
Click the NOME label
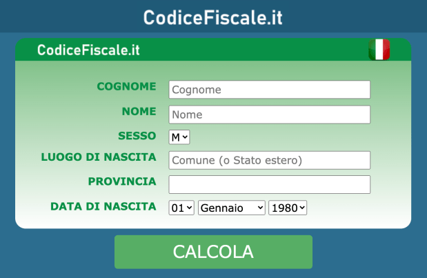coord(139,111)
